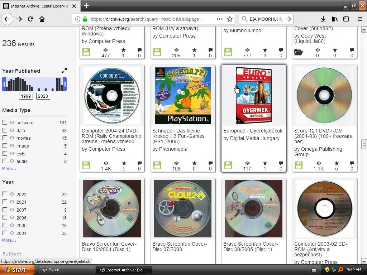Go back to the previous page
The image size is (367, 275).
(7, 19)
